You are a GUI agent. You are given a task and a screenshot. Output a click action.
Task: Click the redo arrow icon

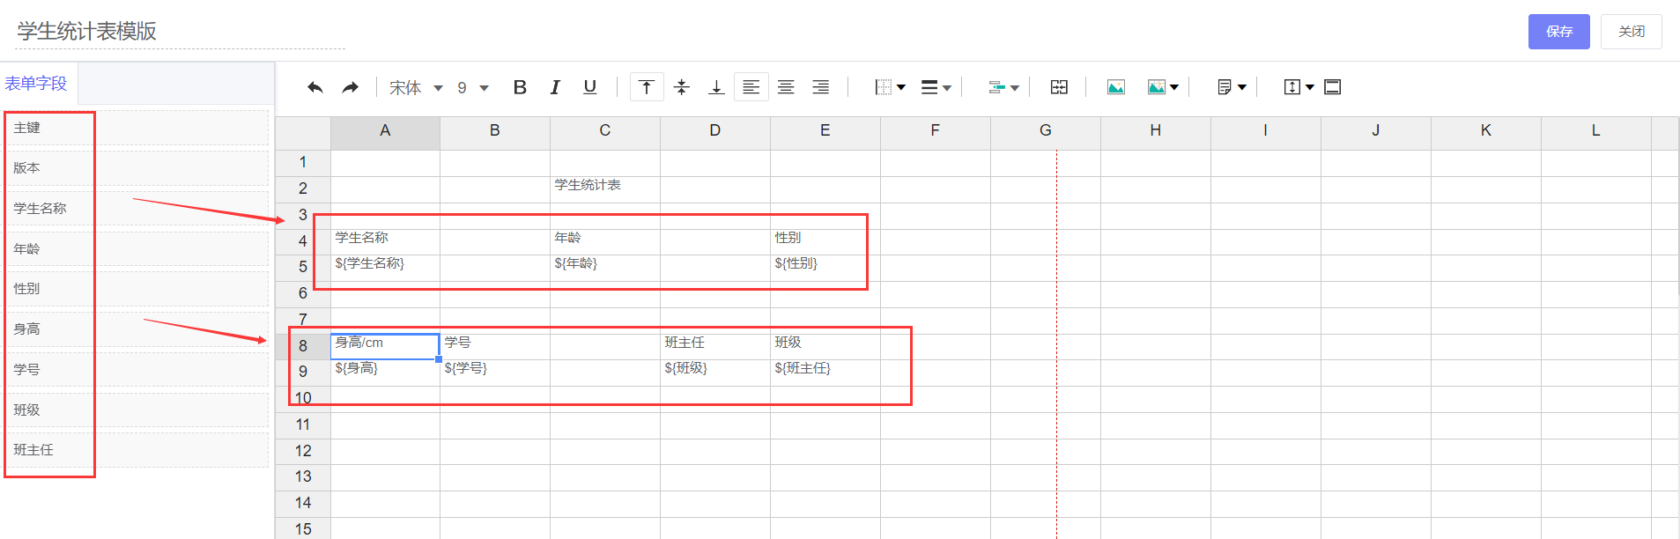point(351,87)
